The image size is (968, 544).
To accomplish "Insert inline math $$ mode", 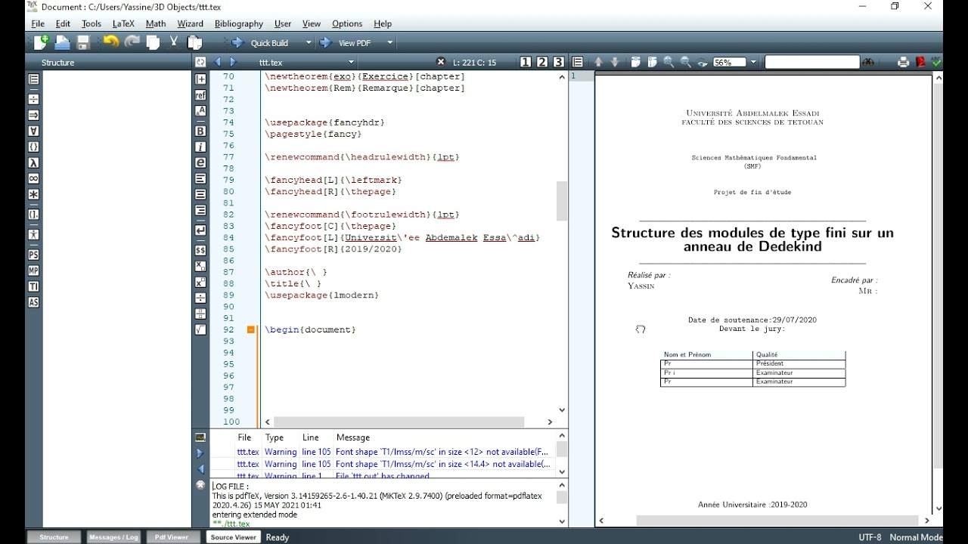I will click(x=200, y=249).
